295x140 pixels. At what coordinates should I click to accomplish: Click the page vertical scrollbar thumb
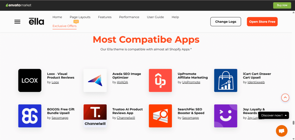(293, 123)
